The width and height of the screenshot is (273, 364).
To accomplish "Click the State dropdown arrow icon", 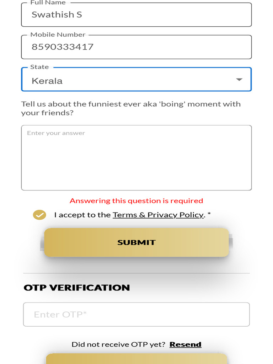I will [239, 80].
